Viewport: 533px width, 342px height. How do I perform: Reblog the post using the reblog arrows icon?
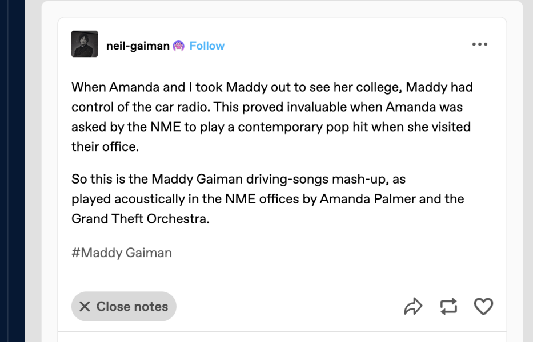point(448,306)
